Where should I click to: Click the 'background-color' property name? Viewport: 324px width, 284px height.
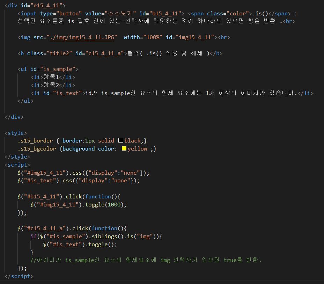(x=88, y=148)
